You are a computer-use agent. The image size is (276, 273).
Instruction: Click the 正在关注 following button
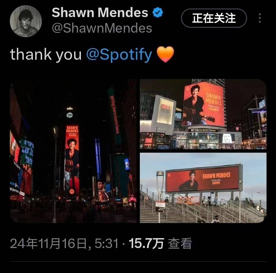coord(214,18)
